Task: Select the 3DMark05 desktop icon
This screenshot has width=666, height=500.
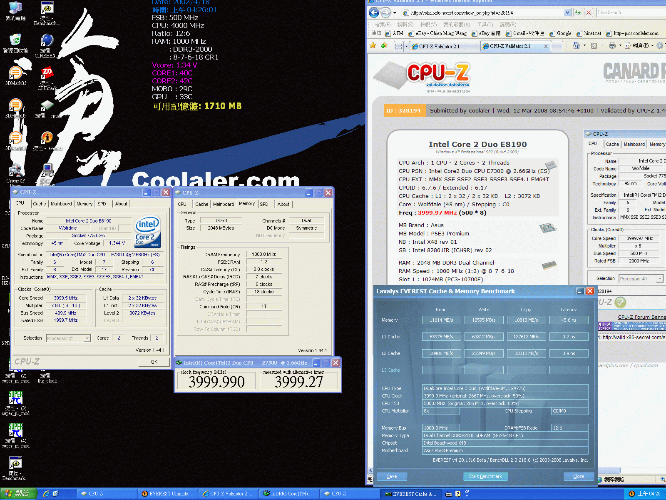Action: [15, 108]
